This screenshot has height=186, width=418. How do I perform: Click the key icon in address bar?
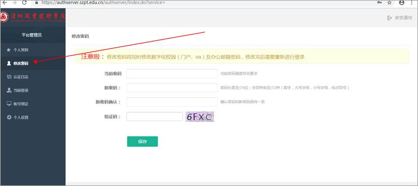tap(379, 2)
